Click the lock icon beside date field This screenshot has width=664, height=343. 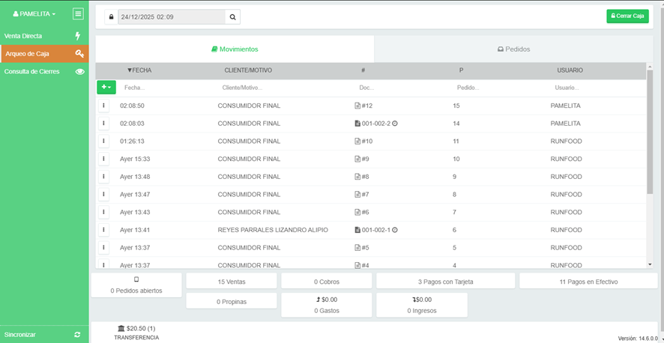point(112,17)
